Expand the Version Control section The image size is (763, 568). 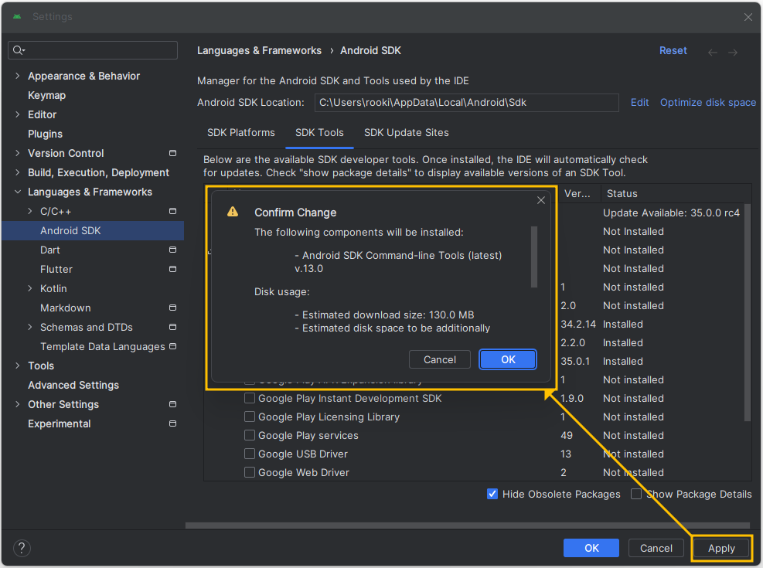[x=18, y=153]
